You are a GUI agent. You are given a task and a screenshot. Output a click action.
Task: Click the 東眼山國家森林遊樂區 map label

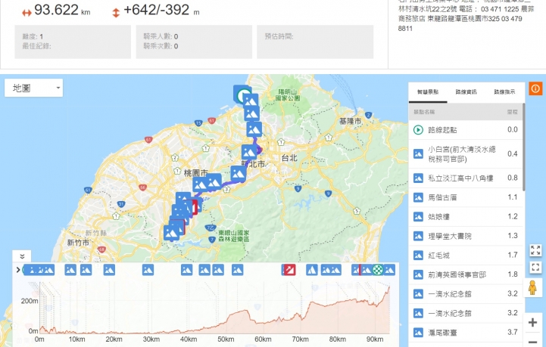(x=234, y=236)
